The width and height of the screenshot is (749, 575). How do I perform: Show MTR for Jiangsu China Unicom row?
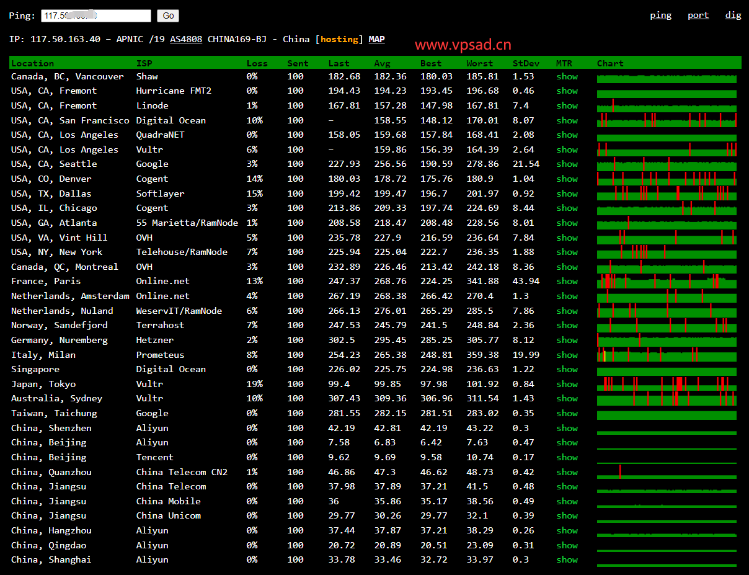(x=567, y=515)
